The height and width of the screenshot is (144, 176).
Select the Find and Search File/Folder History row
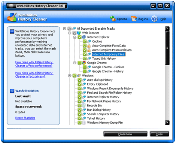tap(109, 93)
